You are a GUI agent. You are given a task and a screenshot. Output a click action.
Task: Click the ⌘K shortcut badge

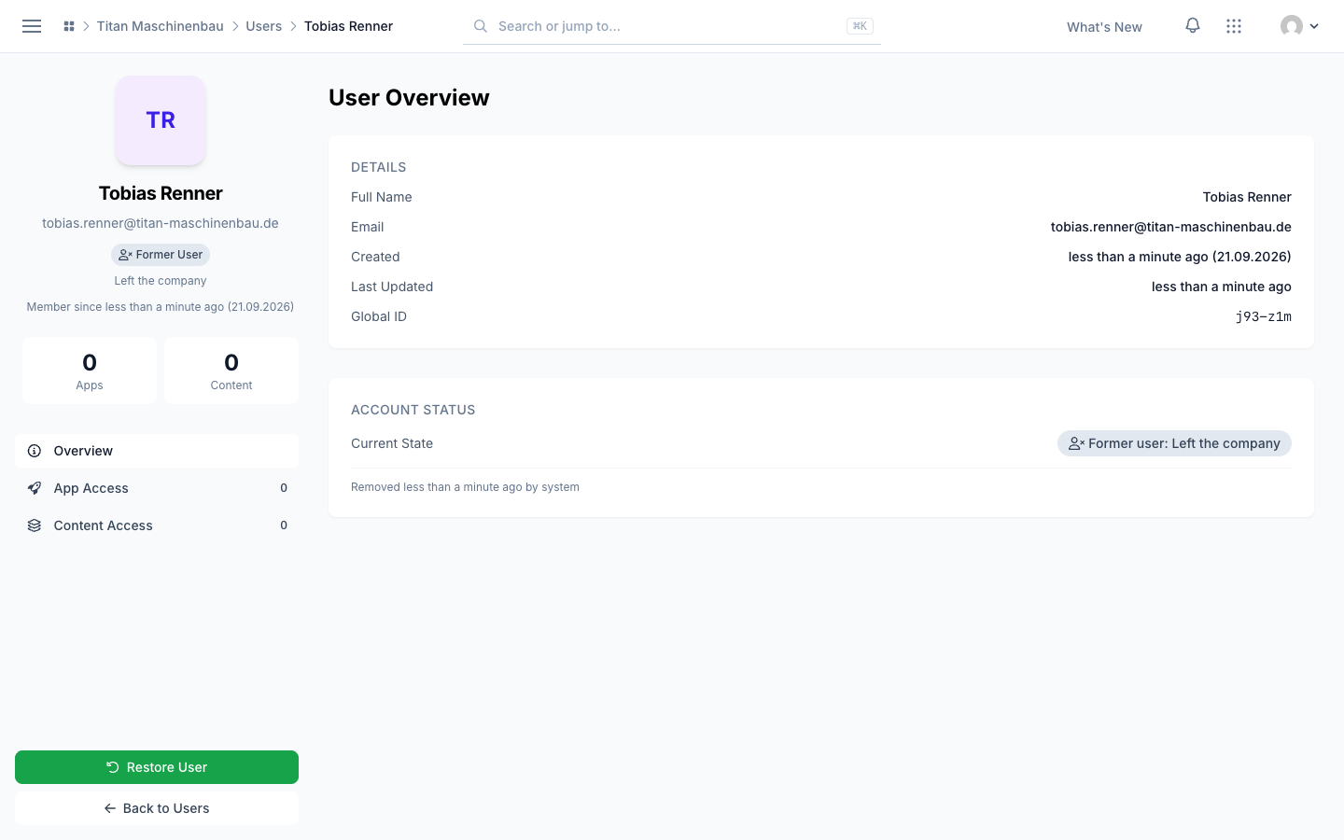[860, 26]
